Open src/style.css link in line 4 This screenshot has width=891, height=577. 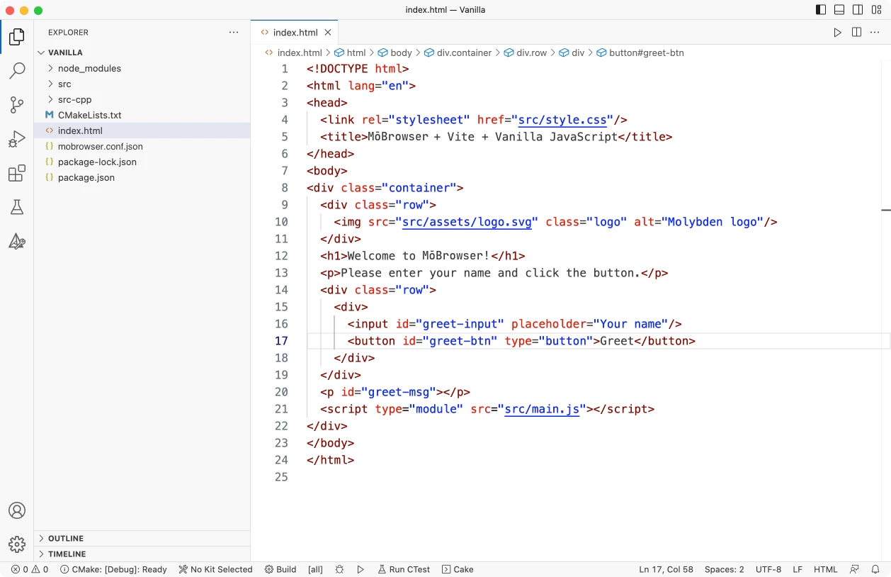pyautogui.click(x=562, y=119)
